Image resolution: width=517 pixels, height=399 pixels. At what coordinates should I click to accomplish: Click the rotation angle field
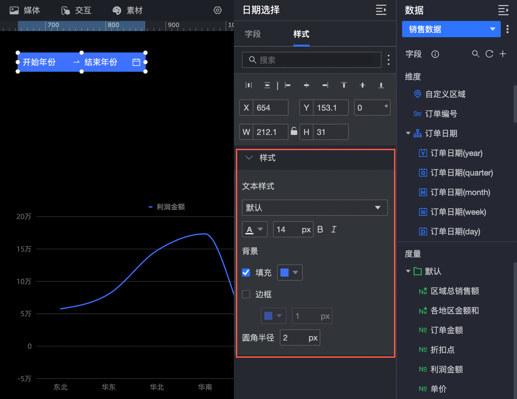coord(372,108)
